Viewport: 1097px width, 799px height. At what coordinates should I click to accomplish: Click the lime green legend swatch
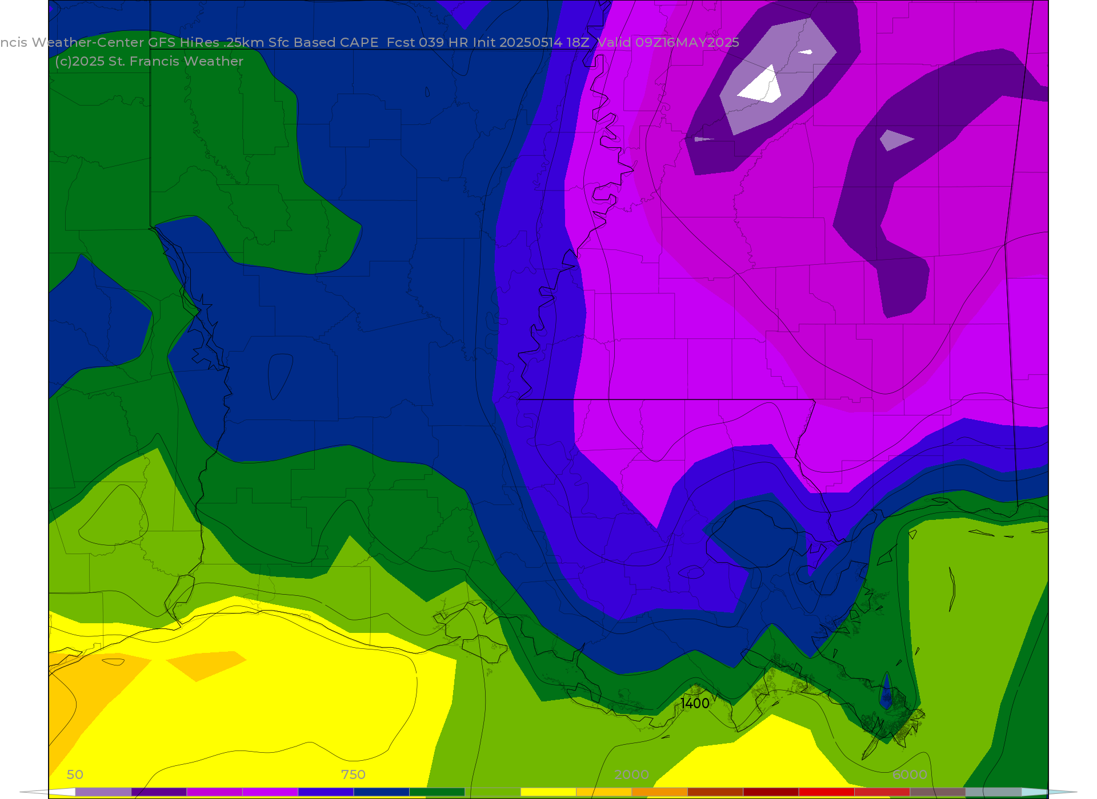pyautogui.click(x=493, y=792)
